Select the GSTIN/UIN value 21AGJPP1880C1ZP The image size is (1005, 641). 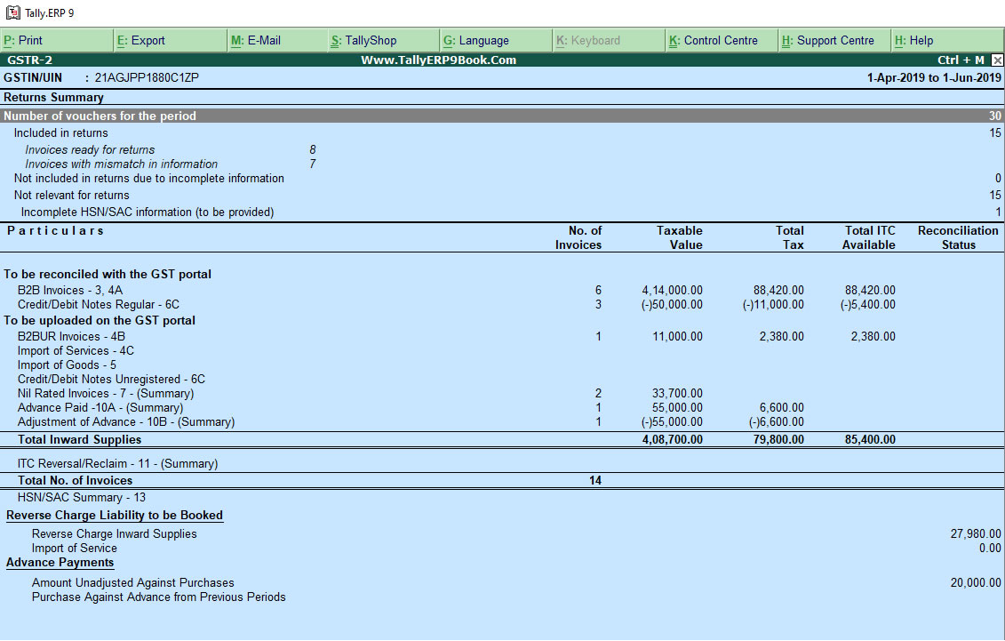[147, 77]
